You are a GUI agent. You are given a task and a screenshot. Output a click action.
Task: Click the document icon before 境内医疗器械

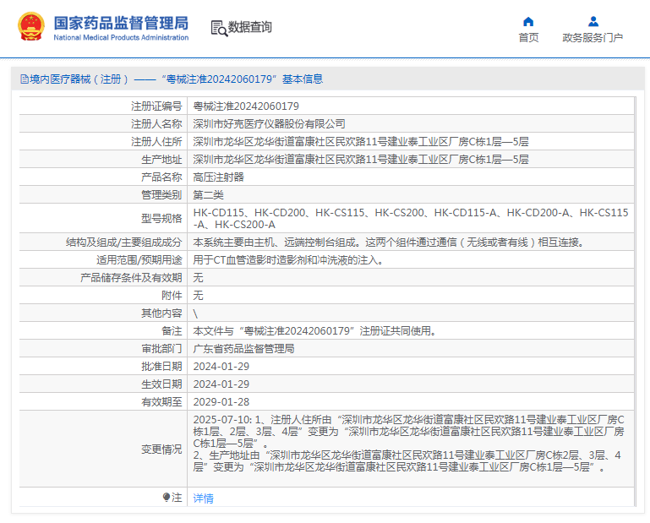click(24, 79)
